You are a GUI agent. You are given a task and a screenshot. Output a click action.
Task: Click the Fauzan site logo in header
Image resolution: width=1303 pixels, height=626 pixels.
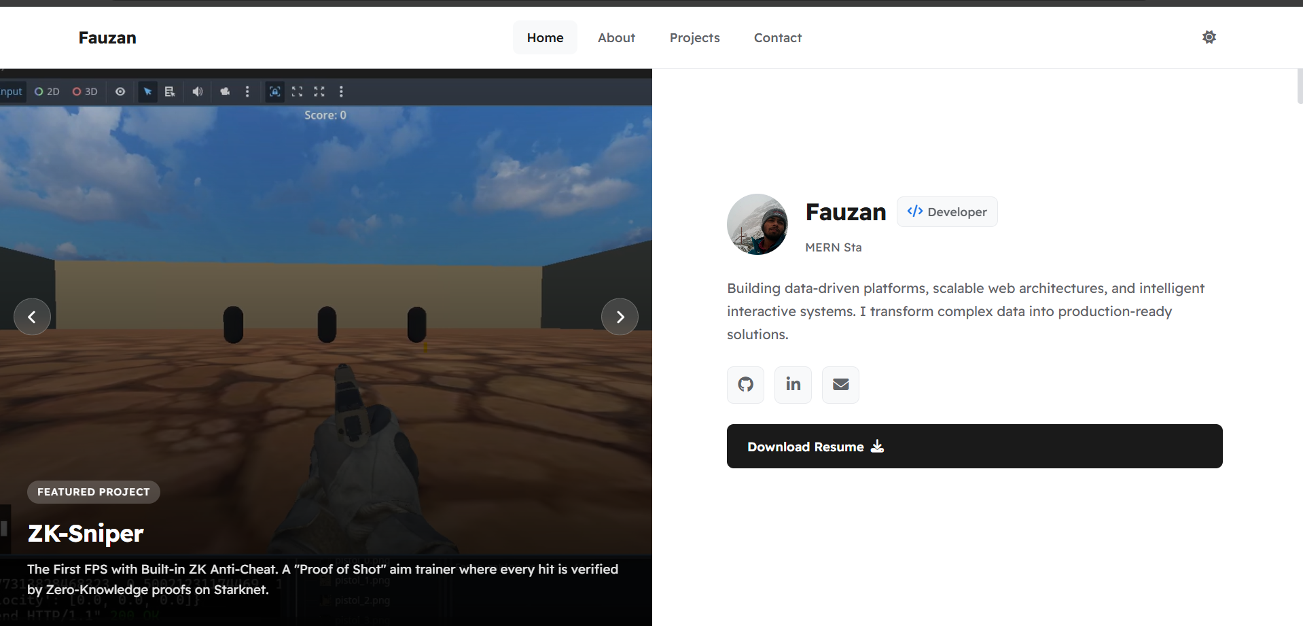107,37
